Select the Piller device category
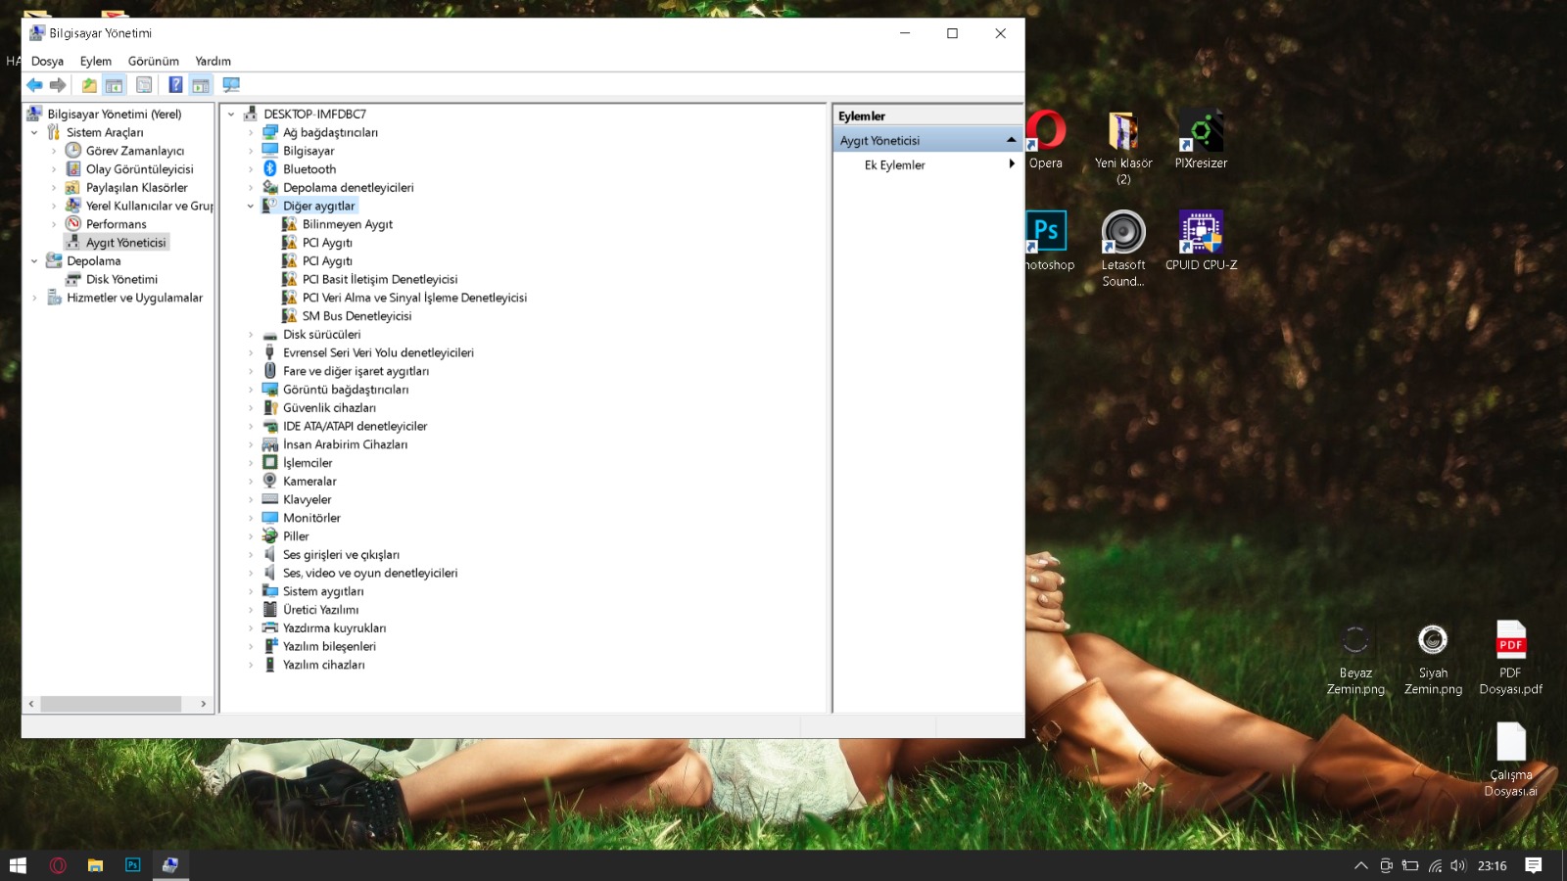This screenshot has height=881, width=1567. coord(296,536)
